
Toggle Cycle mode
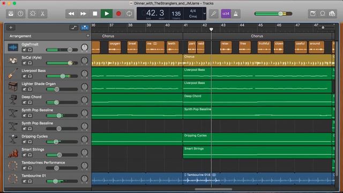coord(129,13)
